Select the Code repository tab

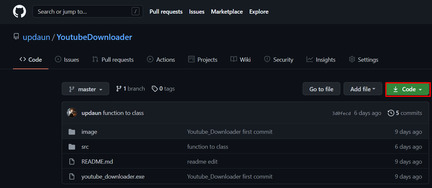coord(30,60)
